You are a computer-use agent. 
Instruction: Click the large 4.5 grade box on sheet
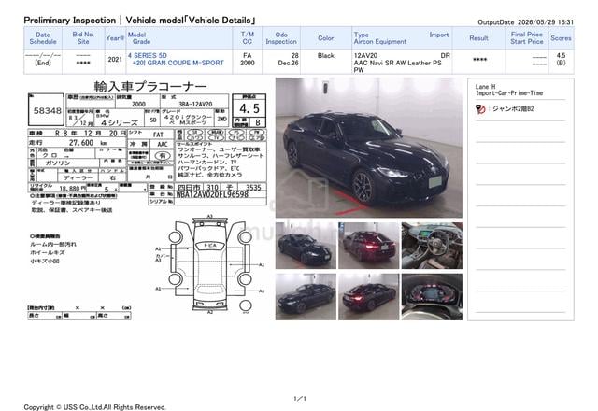249,108
